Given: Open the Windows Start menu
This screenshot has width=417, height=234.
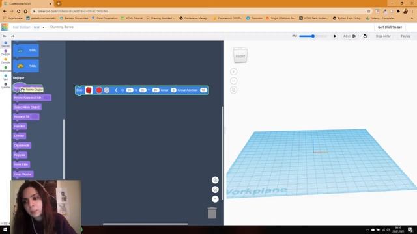Looking at the screenshot, I should point(5,229).
